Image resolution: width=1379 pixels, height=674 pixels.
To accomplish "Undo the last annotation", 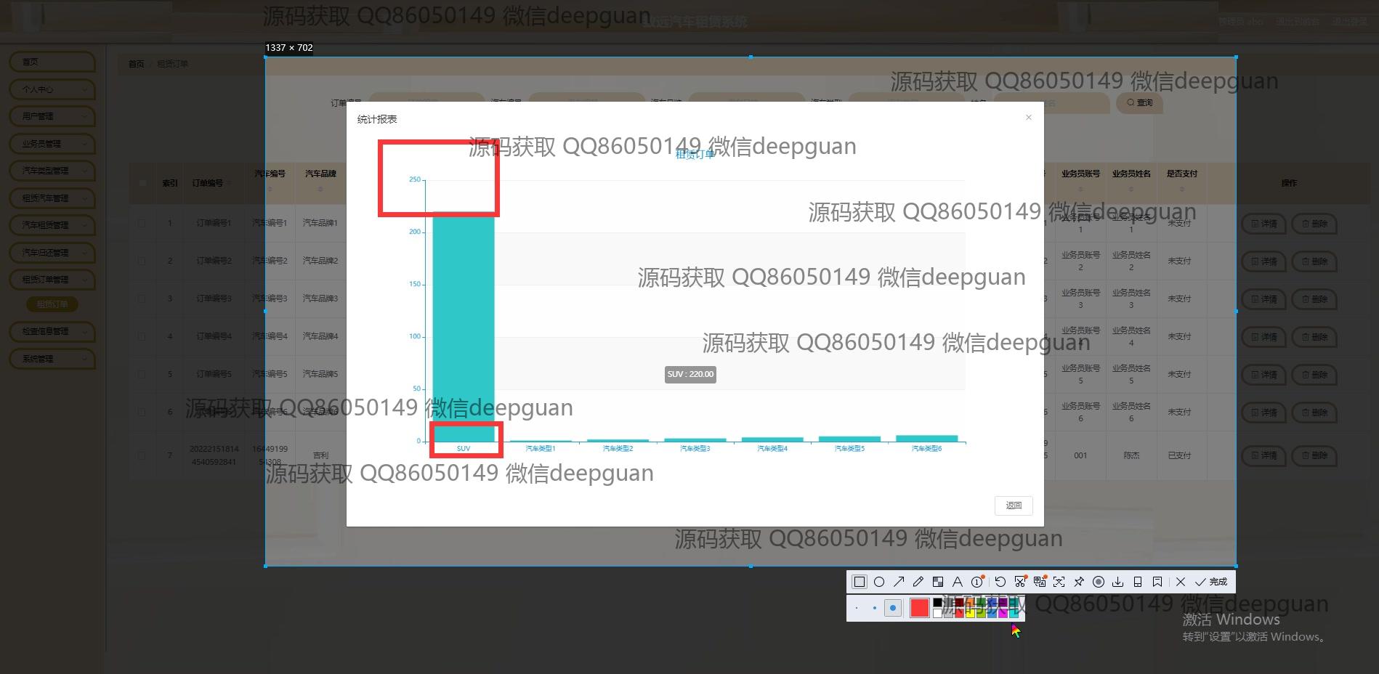I will 1000,582.
